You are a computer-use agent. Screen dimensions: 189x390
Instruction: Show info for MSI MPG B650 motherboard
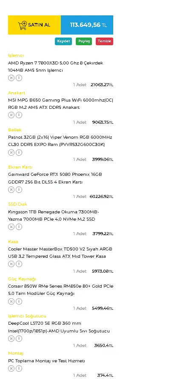pos(19,115)
